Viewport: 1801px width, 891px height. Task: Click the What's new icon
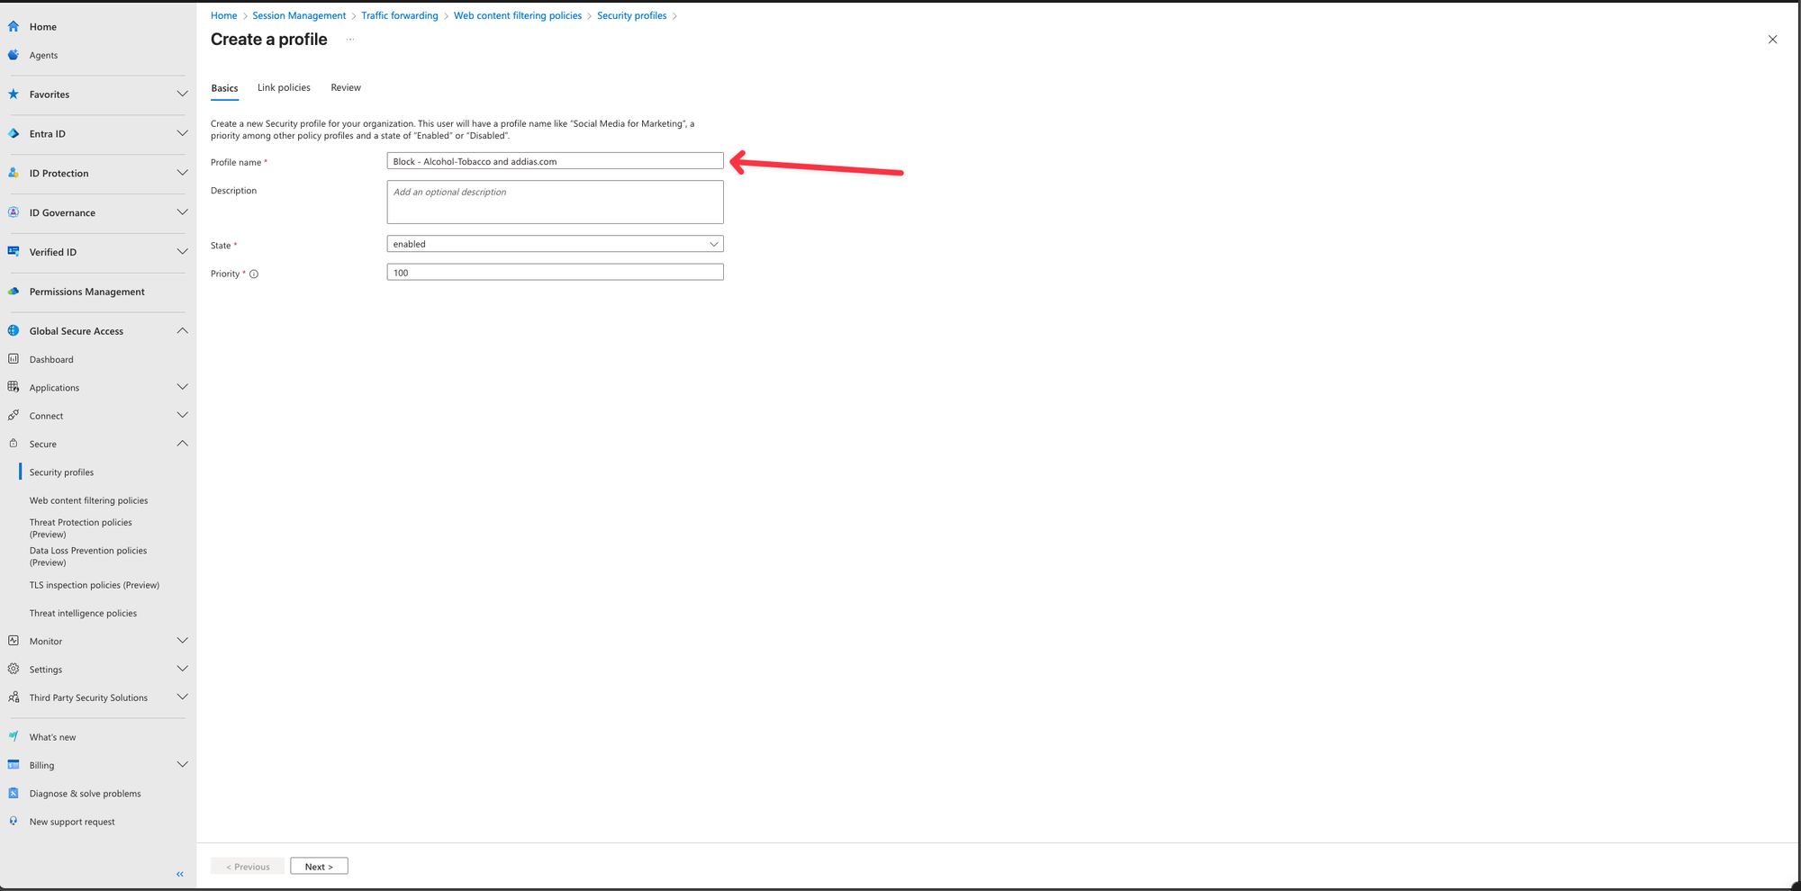coord(14,736)
